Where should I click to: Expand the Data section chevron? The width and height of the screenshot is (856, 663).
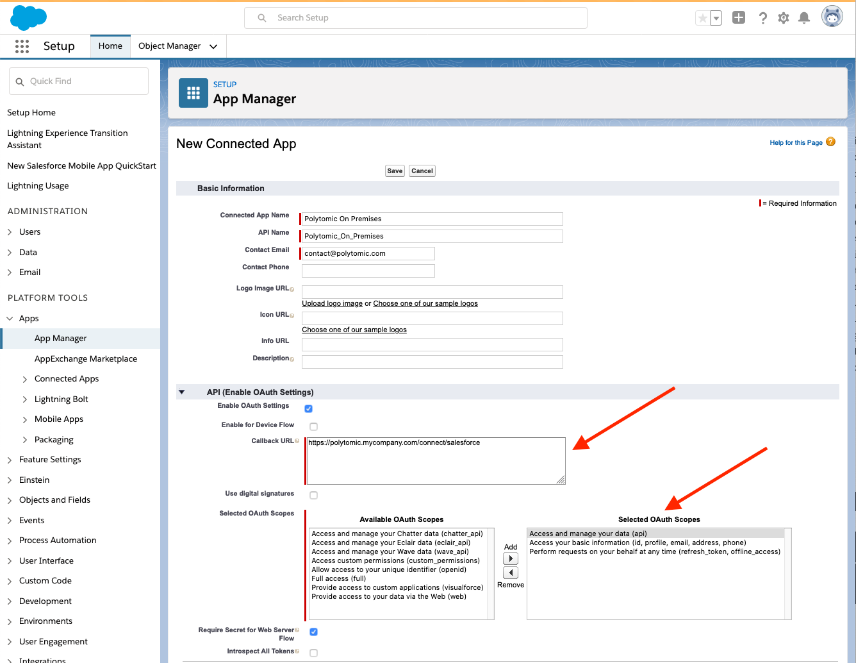[x=10, y=253]
